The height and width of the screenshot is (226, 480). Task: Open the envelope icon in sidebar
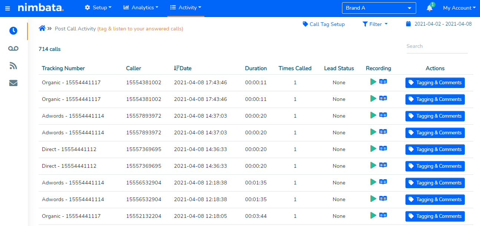click(13, 83)
